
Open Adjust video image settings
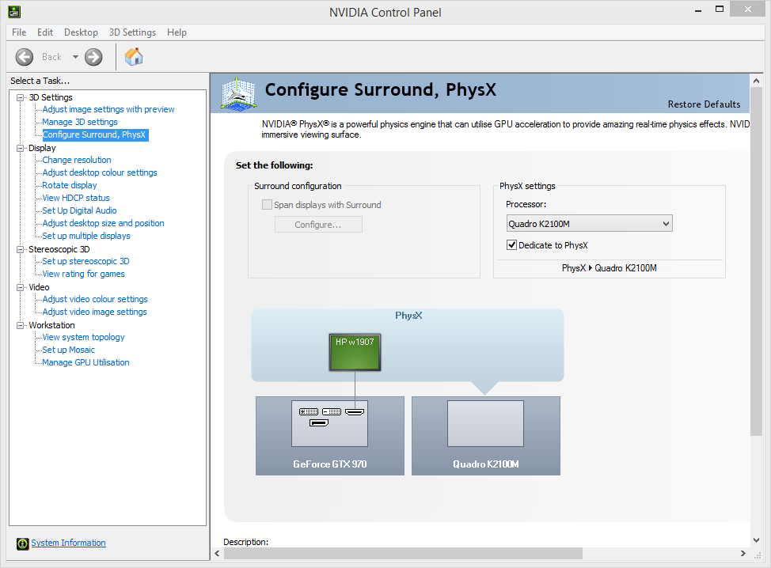[94, 312]
